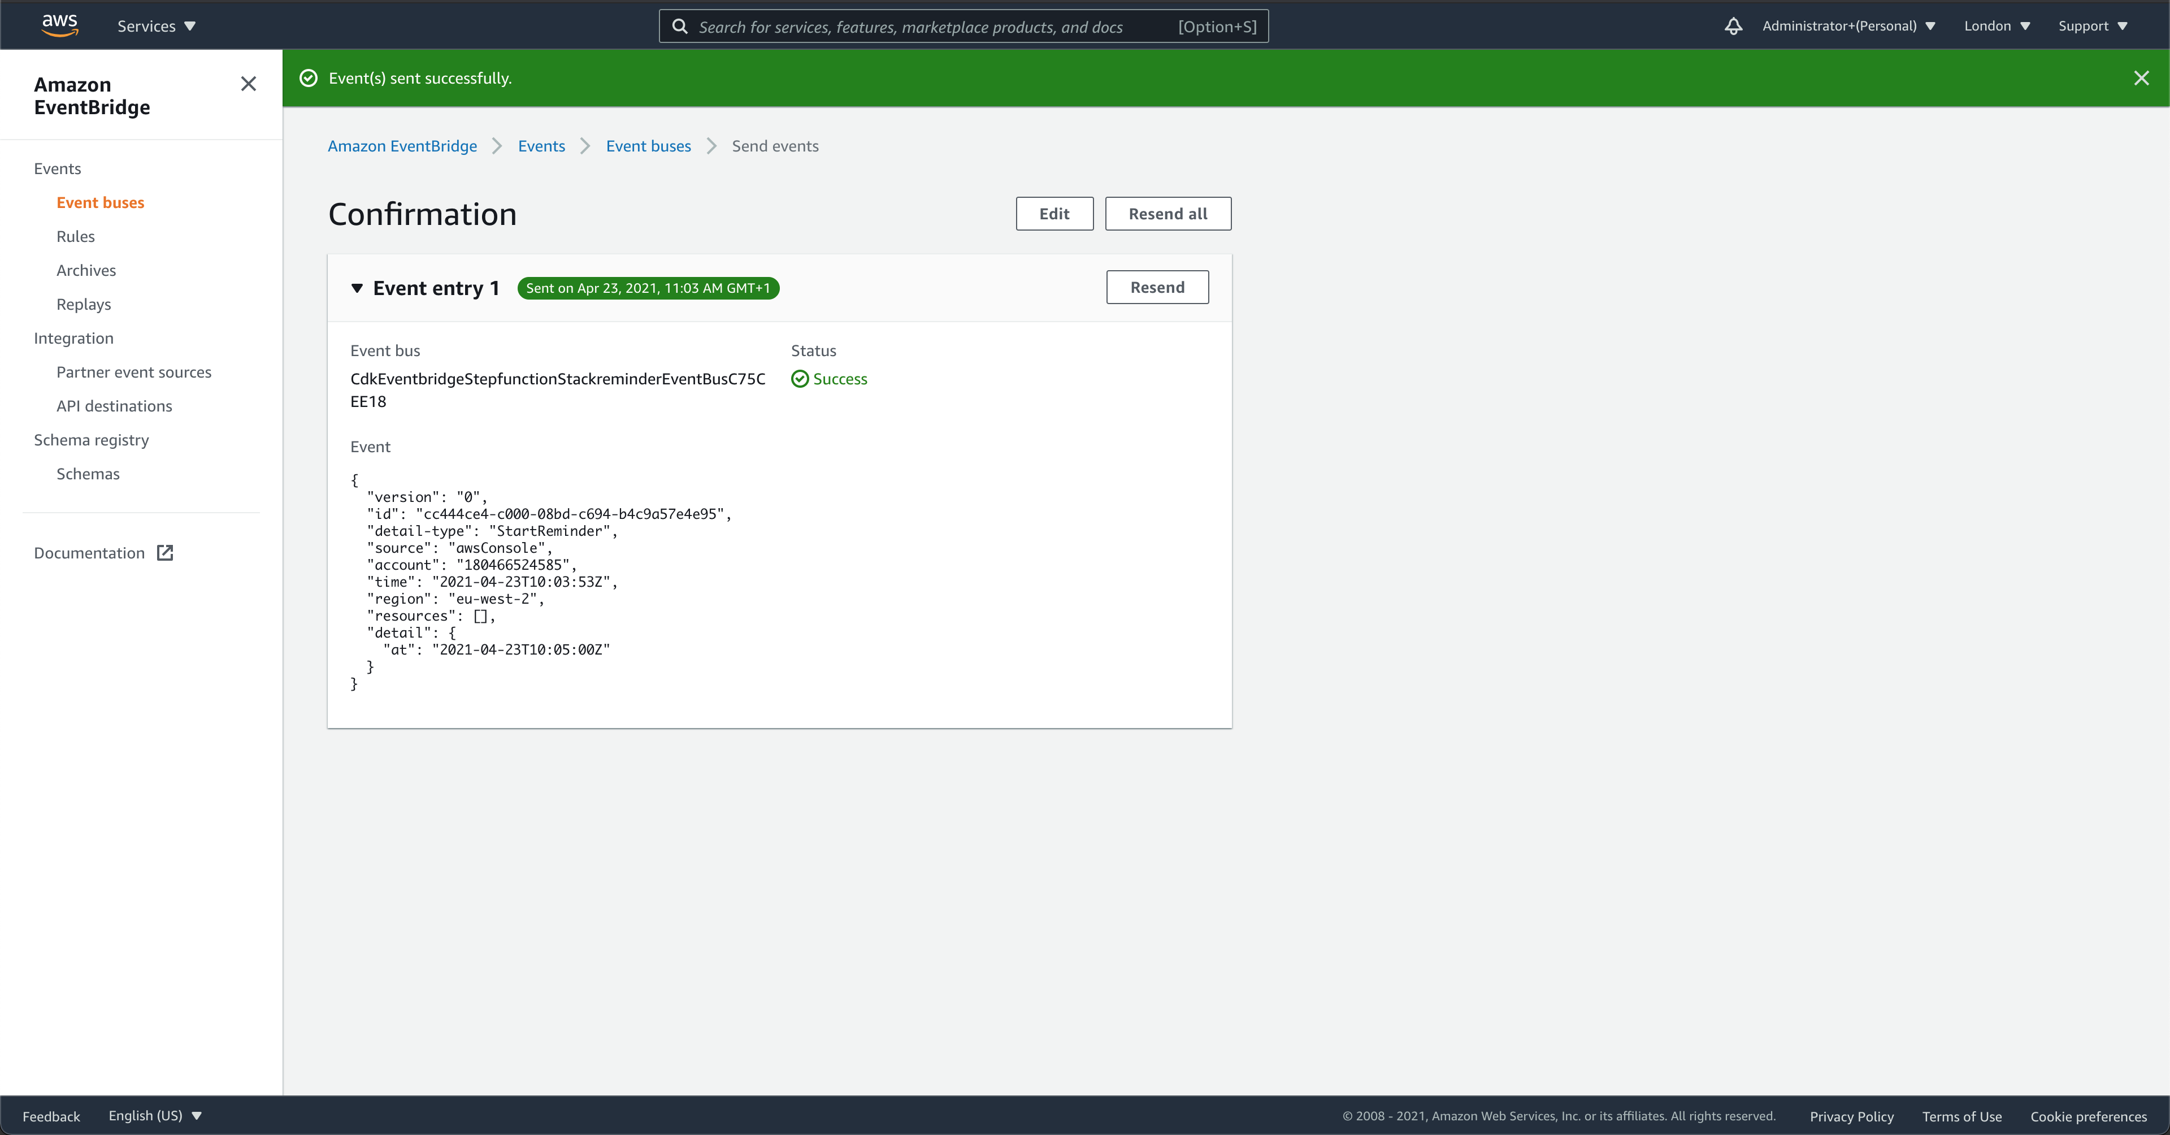Open the London region selector
This screenshot has height=1135, width=2170.
click(1997, 26)
